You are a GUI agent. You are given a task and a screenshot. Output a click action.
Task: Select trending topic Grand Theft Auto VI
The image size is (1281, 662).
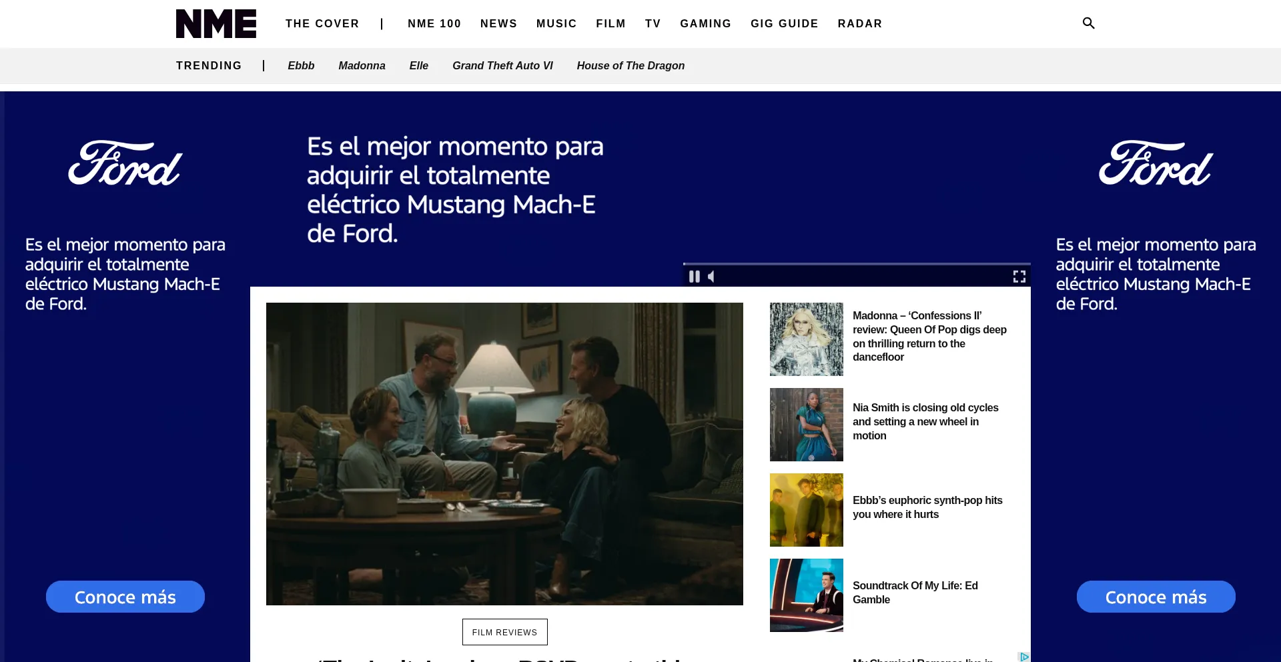point(502,65)
